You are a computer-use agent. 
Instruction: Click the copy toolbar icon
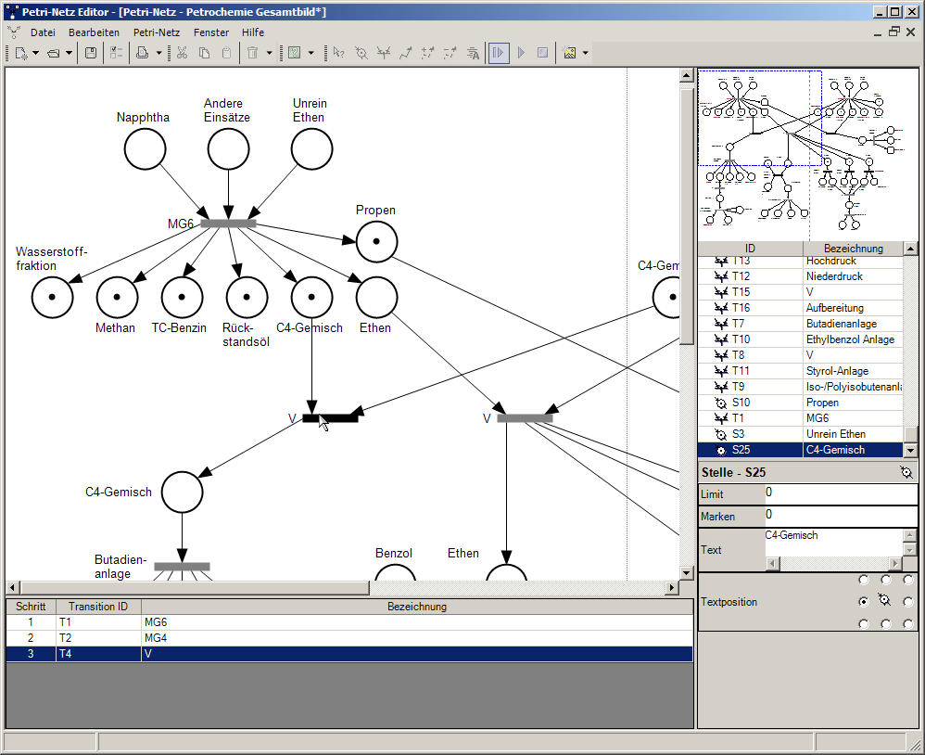click(x=204, y=53)
